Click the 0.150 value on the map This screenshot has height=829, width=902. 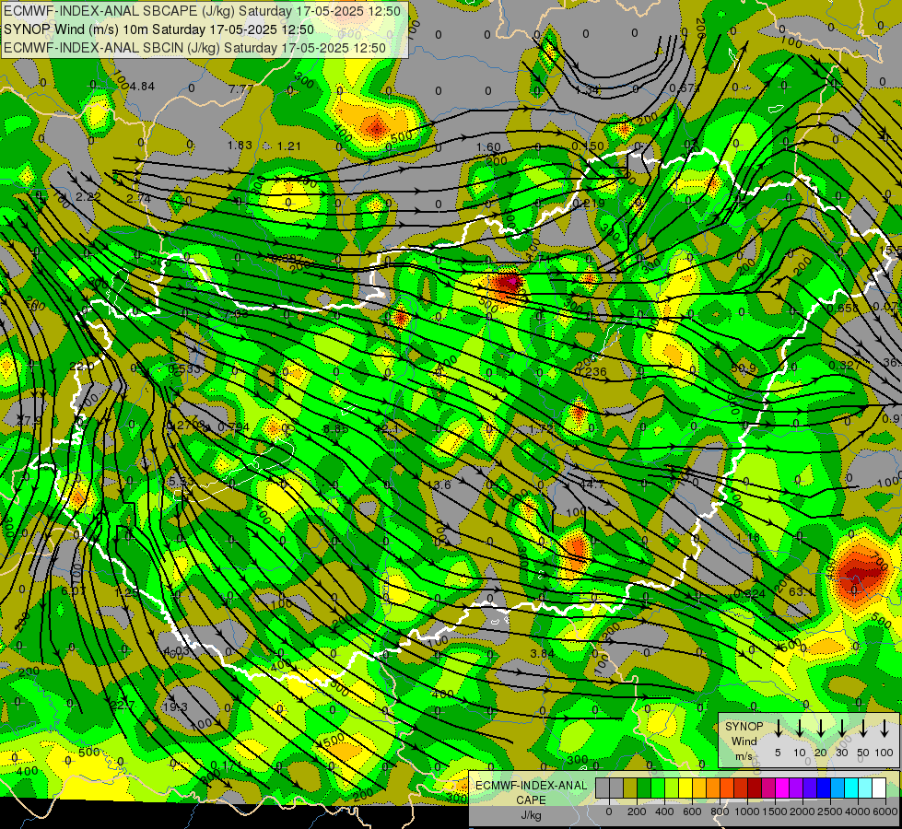588,146
